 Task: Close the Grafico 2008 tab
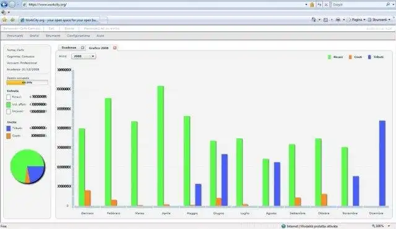coord(115,48)
